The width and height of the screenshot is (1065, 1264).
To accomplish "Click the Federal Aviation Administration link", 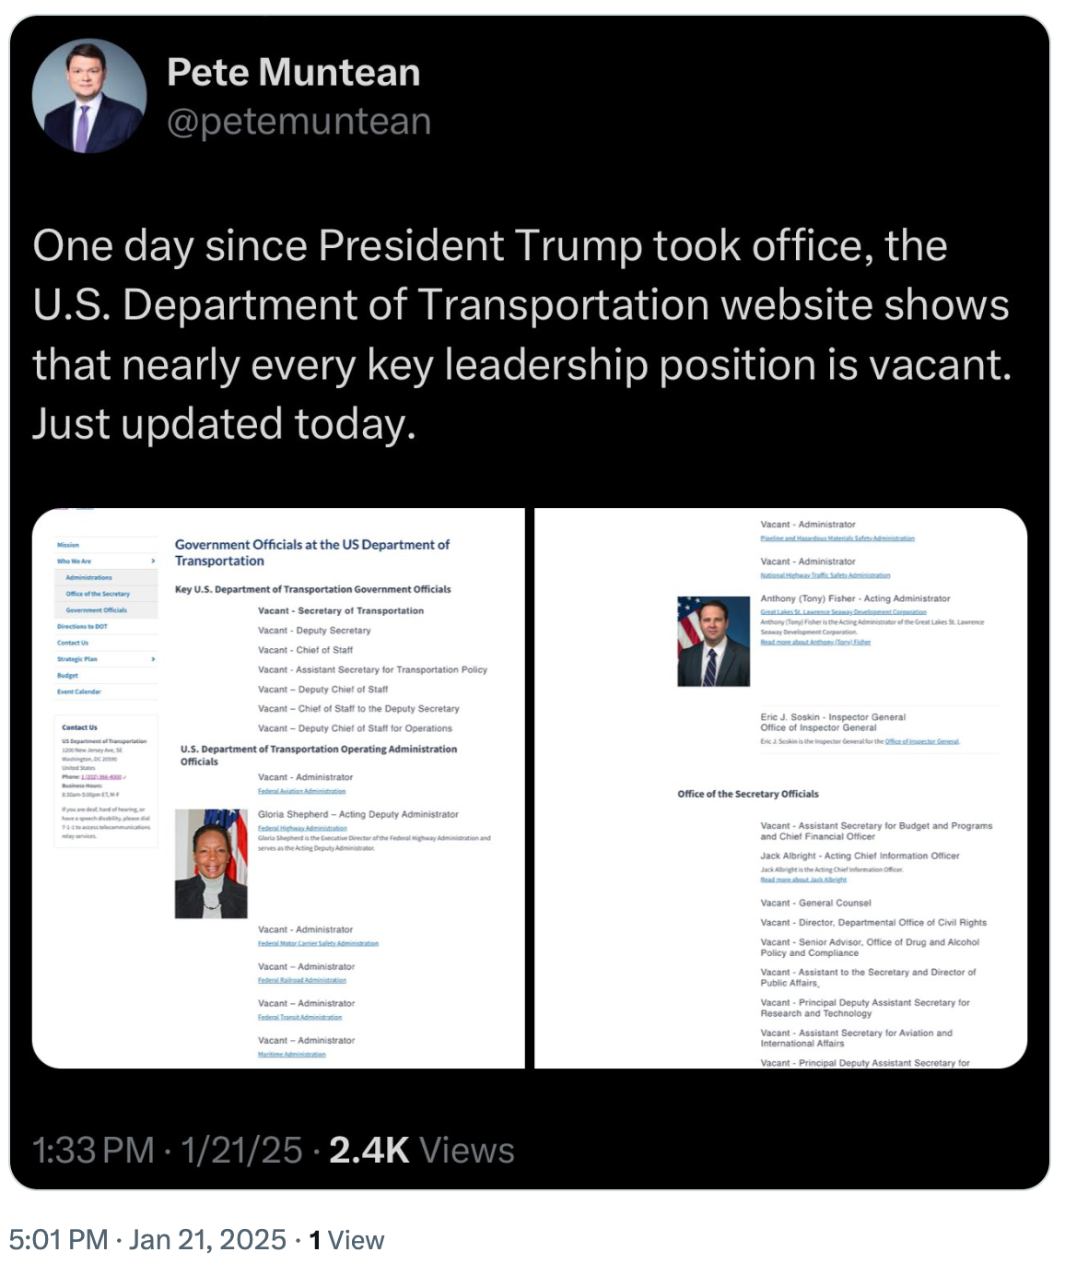I will point(301,791).
